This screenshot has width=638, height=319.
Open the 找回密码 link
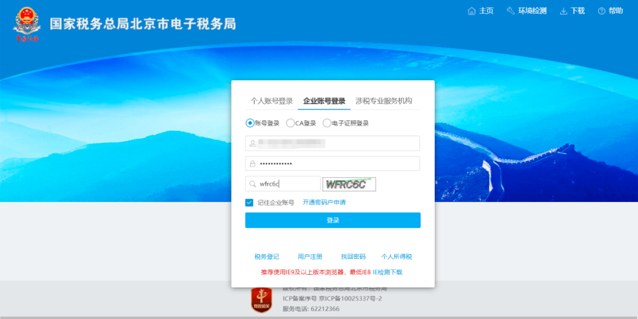[353, 257]
